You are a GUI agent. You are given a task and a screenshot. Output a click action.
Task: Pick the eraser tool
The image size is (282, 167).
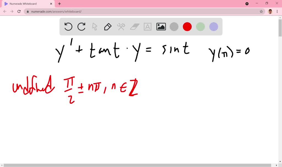coord(134,27)
